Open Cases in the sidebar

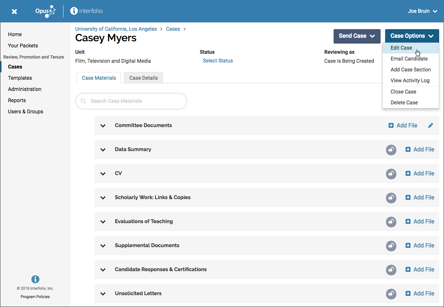[x=15, y=67]
